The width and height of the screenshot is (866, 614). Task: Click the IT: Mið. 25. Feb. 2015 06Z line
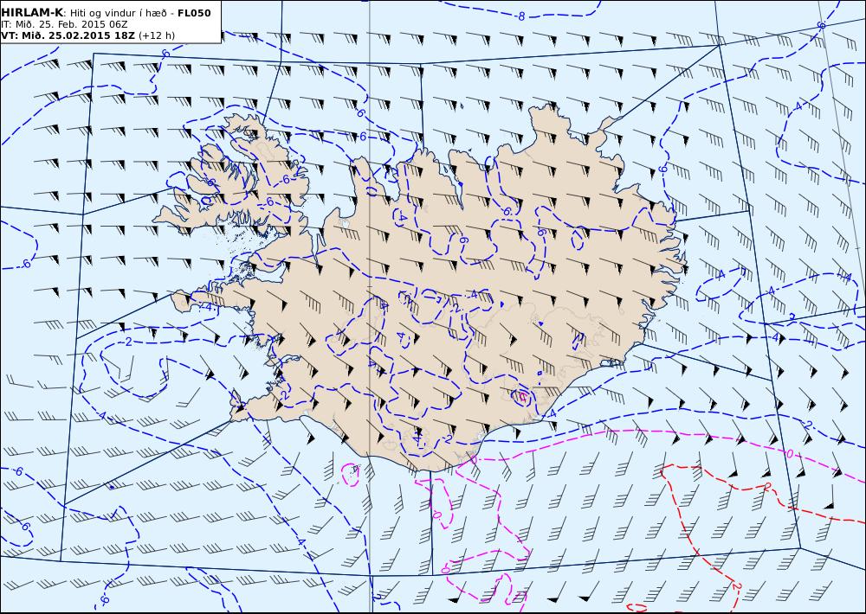coord(65,24)
